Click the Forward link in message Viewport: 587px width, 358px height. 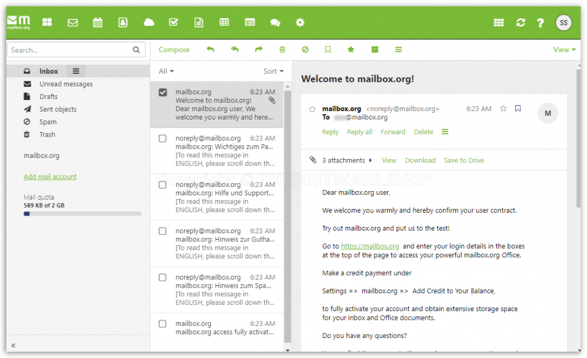point(393,132)
